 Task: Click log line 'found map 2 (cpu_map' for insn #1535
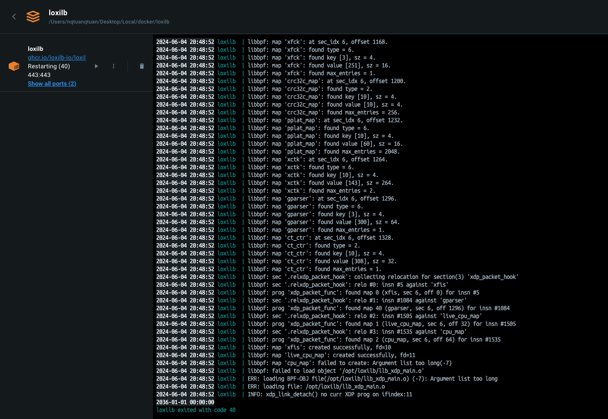(329, 339)
